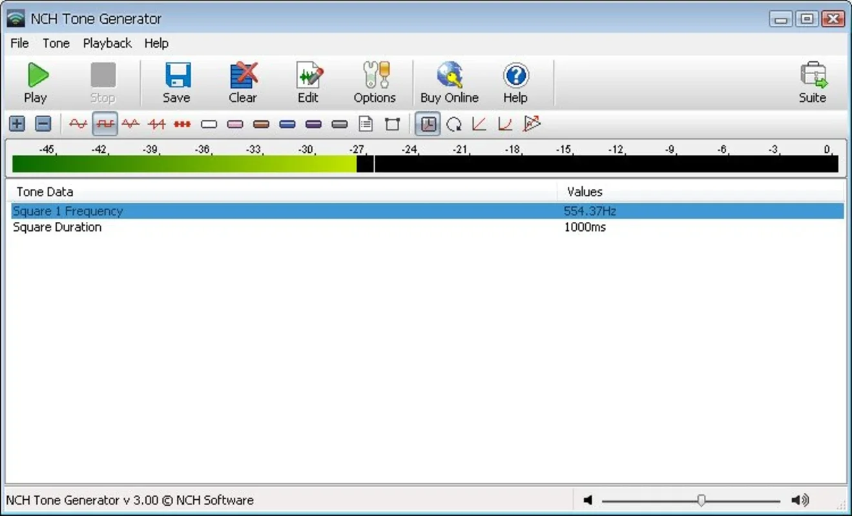Close the NCH Tone Generator window

[833, 19]
